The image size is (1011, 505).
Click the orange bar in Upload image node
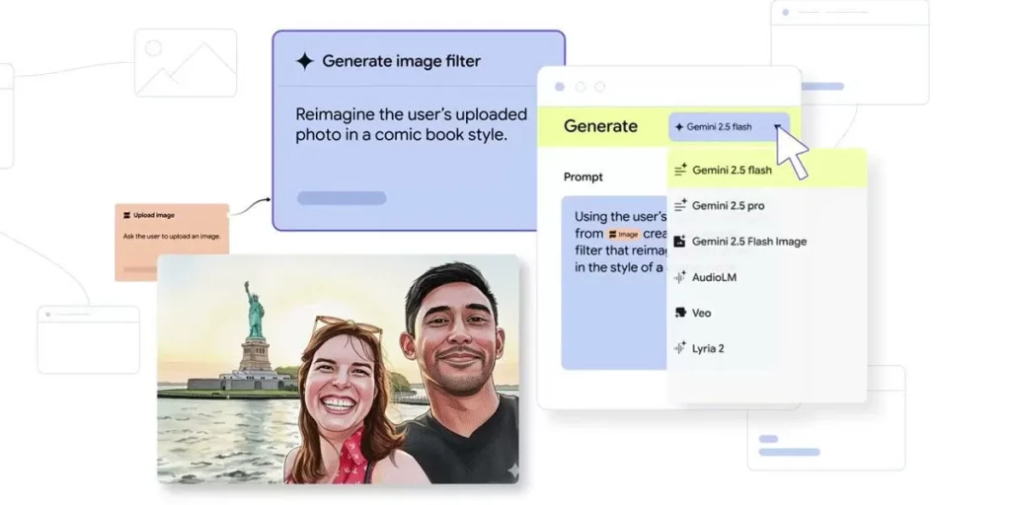pos(142,268)
